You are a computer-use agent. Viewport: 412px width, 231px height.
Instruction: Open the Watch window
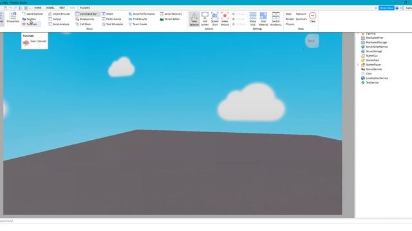[x=108, y=14]
